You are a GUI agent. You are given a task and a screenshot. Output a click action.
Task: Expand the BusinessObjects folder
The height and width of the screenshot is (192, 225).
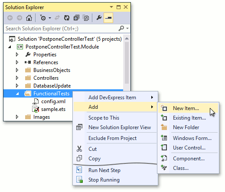tap(17, 70)
